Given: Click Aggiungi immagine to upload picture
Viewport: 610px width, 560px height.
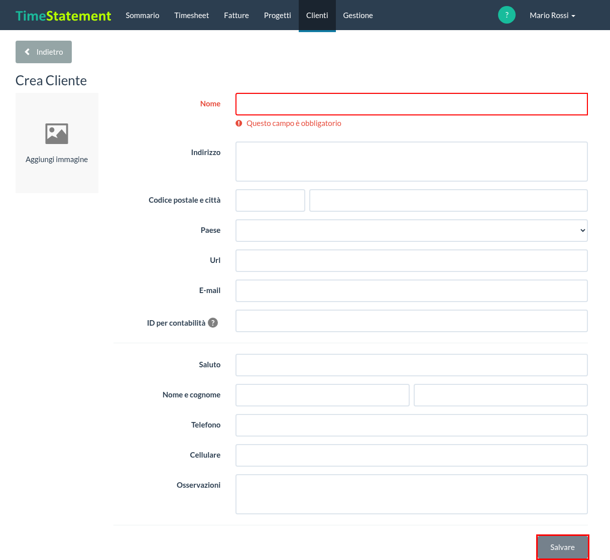Looking at the screenshot, I should point(57,160).
